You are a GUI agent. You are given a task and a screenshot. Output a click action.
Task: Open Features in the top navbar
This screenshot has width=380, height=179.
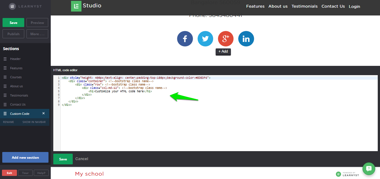(x=255, y=6)
